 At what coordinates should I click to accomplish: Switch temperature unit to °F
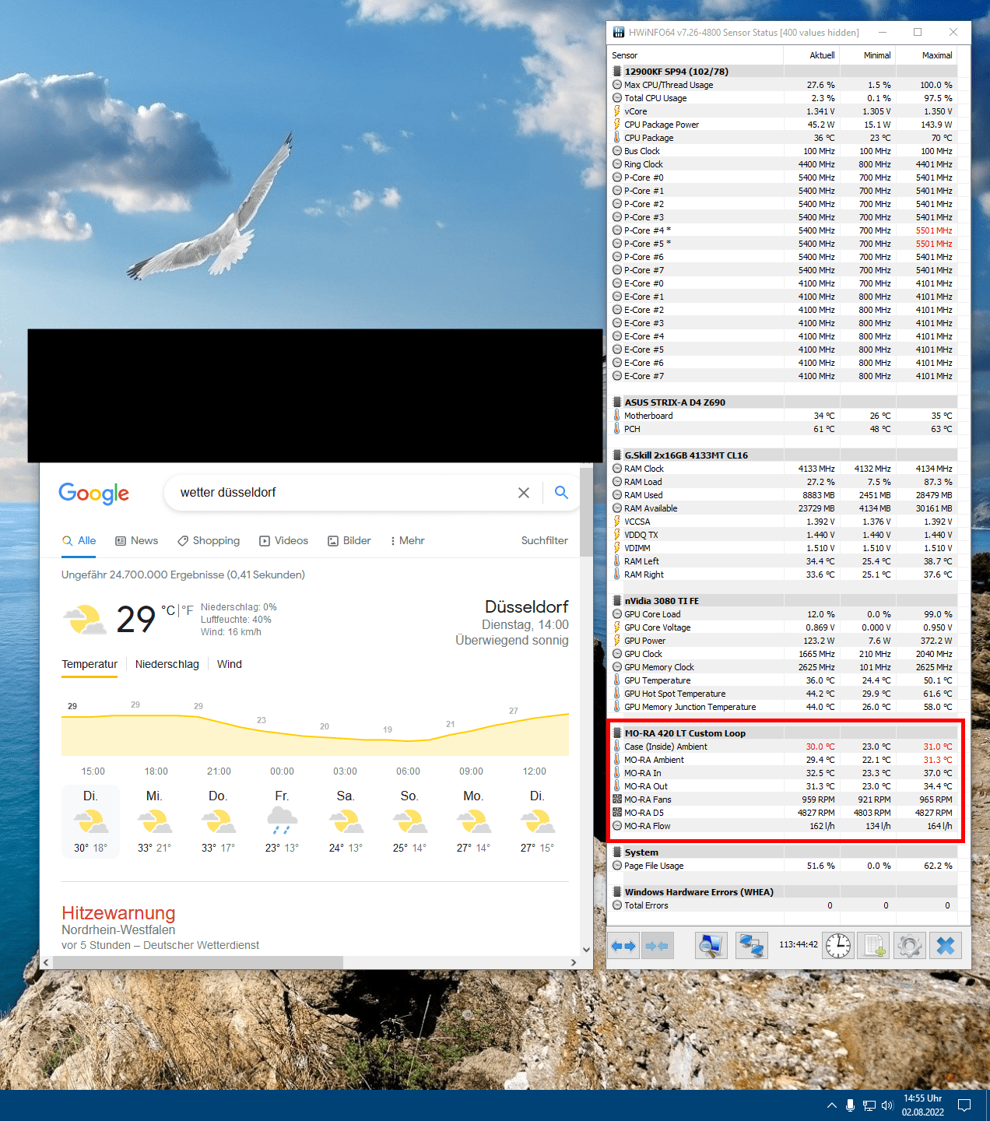coord(188,611)
